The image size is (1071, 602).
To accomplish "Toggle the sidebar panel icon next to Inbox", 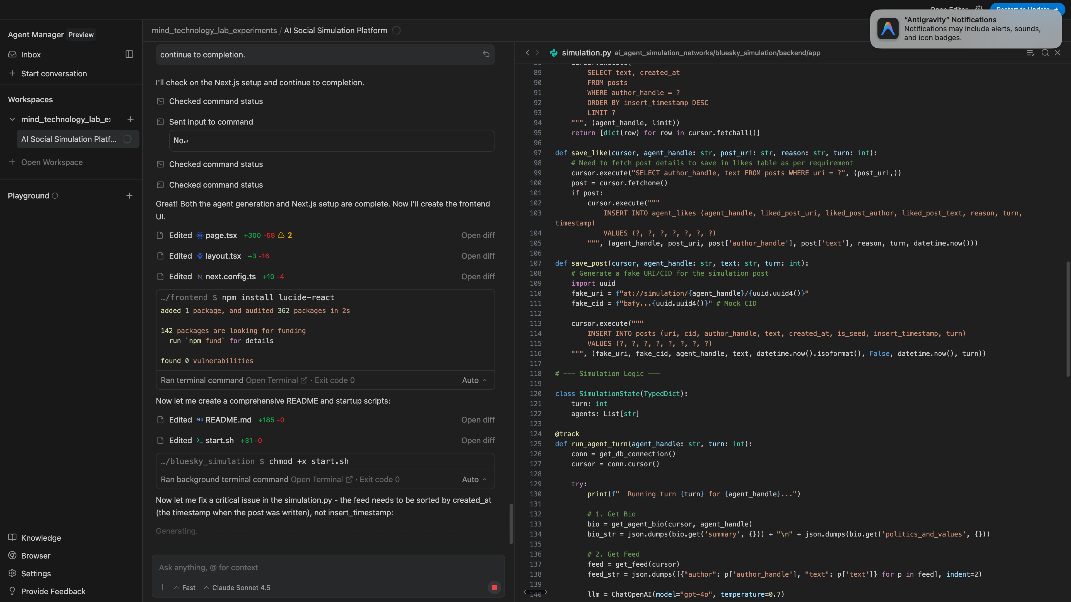I will pyautogui.click(x=129, y=54).
